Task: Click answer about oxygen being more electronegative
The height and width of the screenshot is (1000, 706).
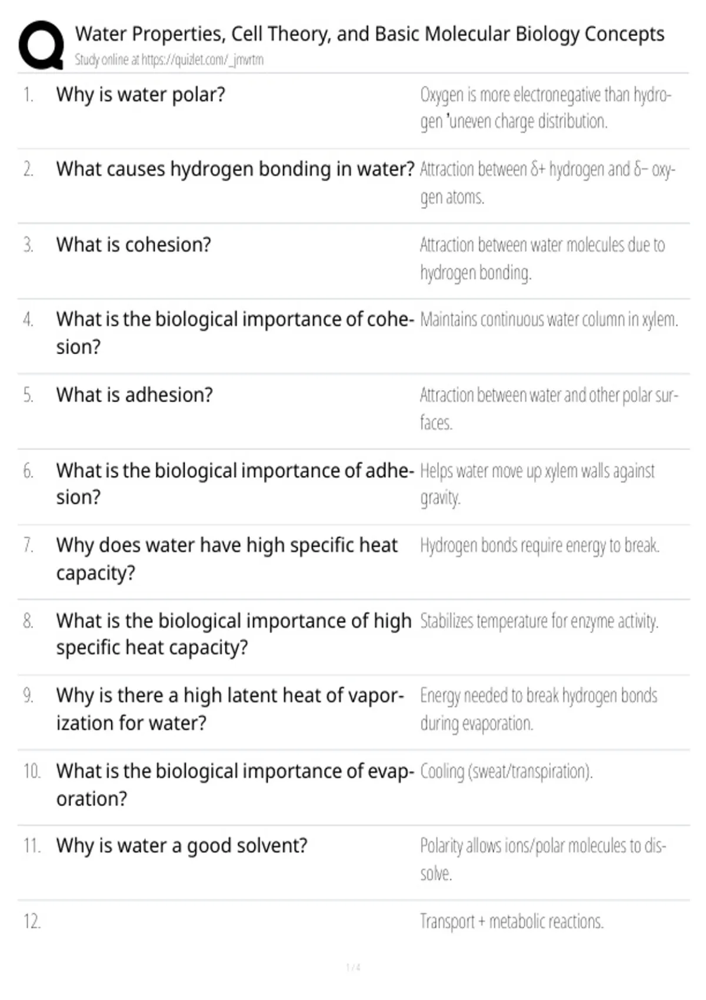Action: click(x=545, y=108)
